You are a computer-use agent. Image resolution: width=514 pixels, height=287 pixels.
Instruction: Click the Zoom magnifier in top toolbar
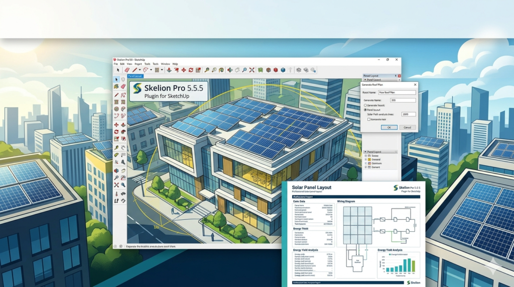tap(244, 70)
